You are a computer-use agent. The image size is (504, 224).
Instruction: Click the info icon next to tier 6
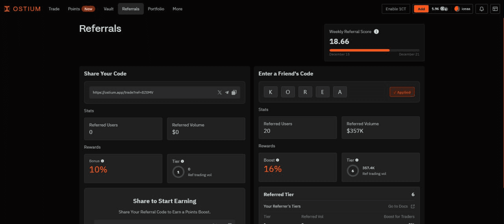(x=357, y=160)
